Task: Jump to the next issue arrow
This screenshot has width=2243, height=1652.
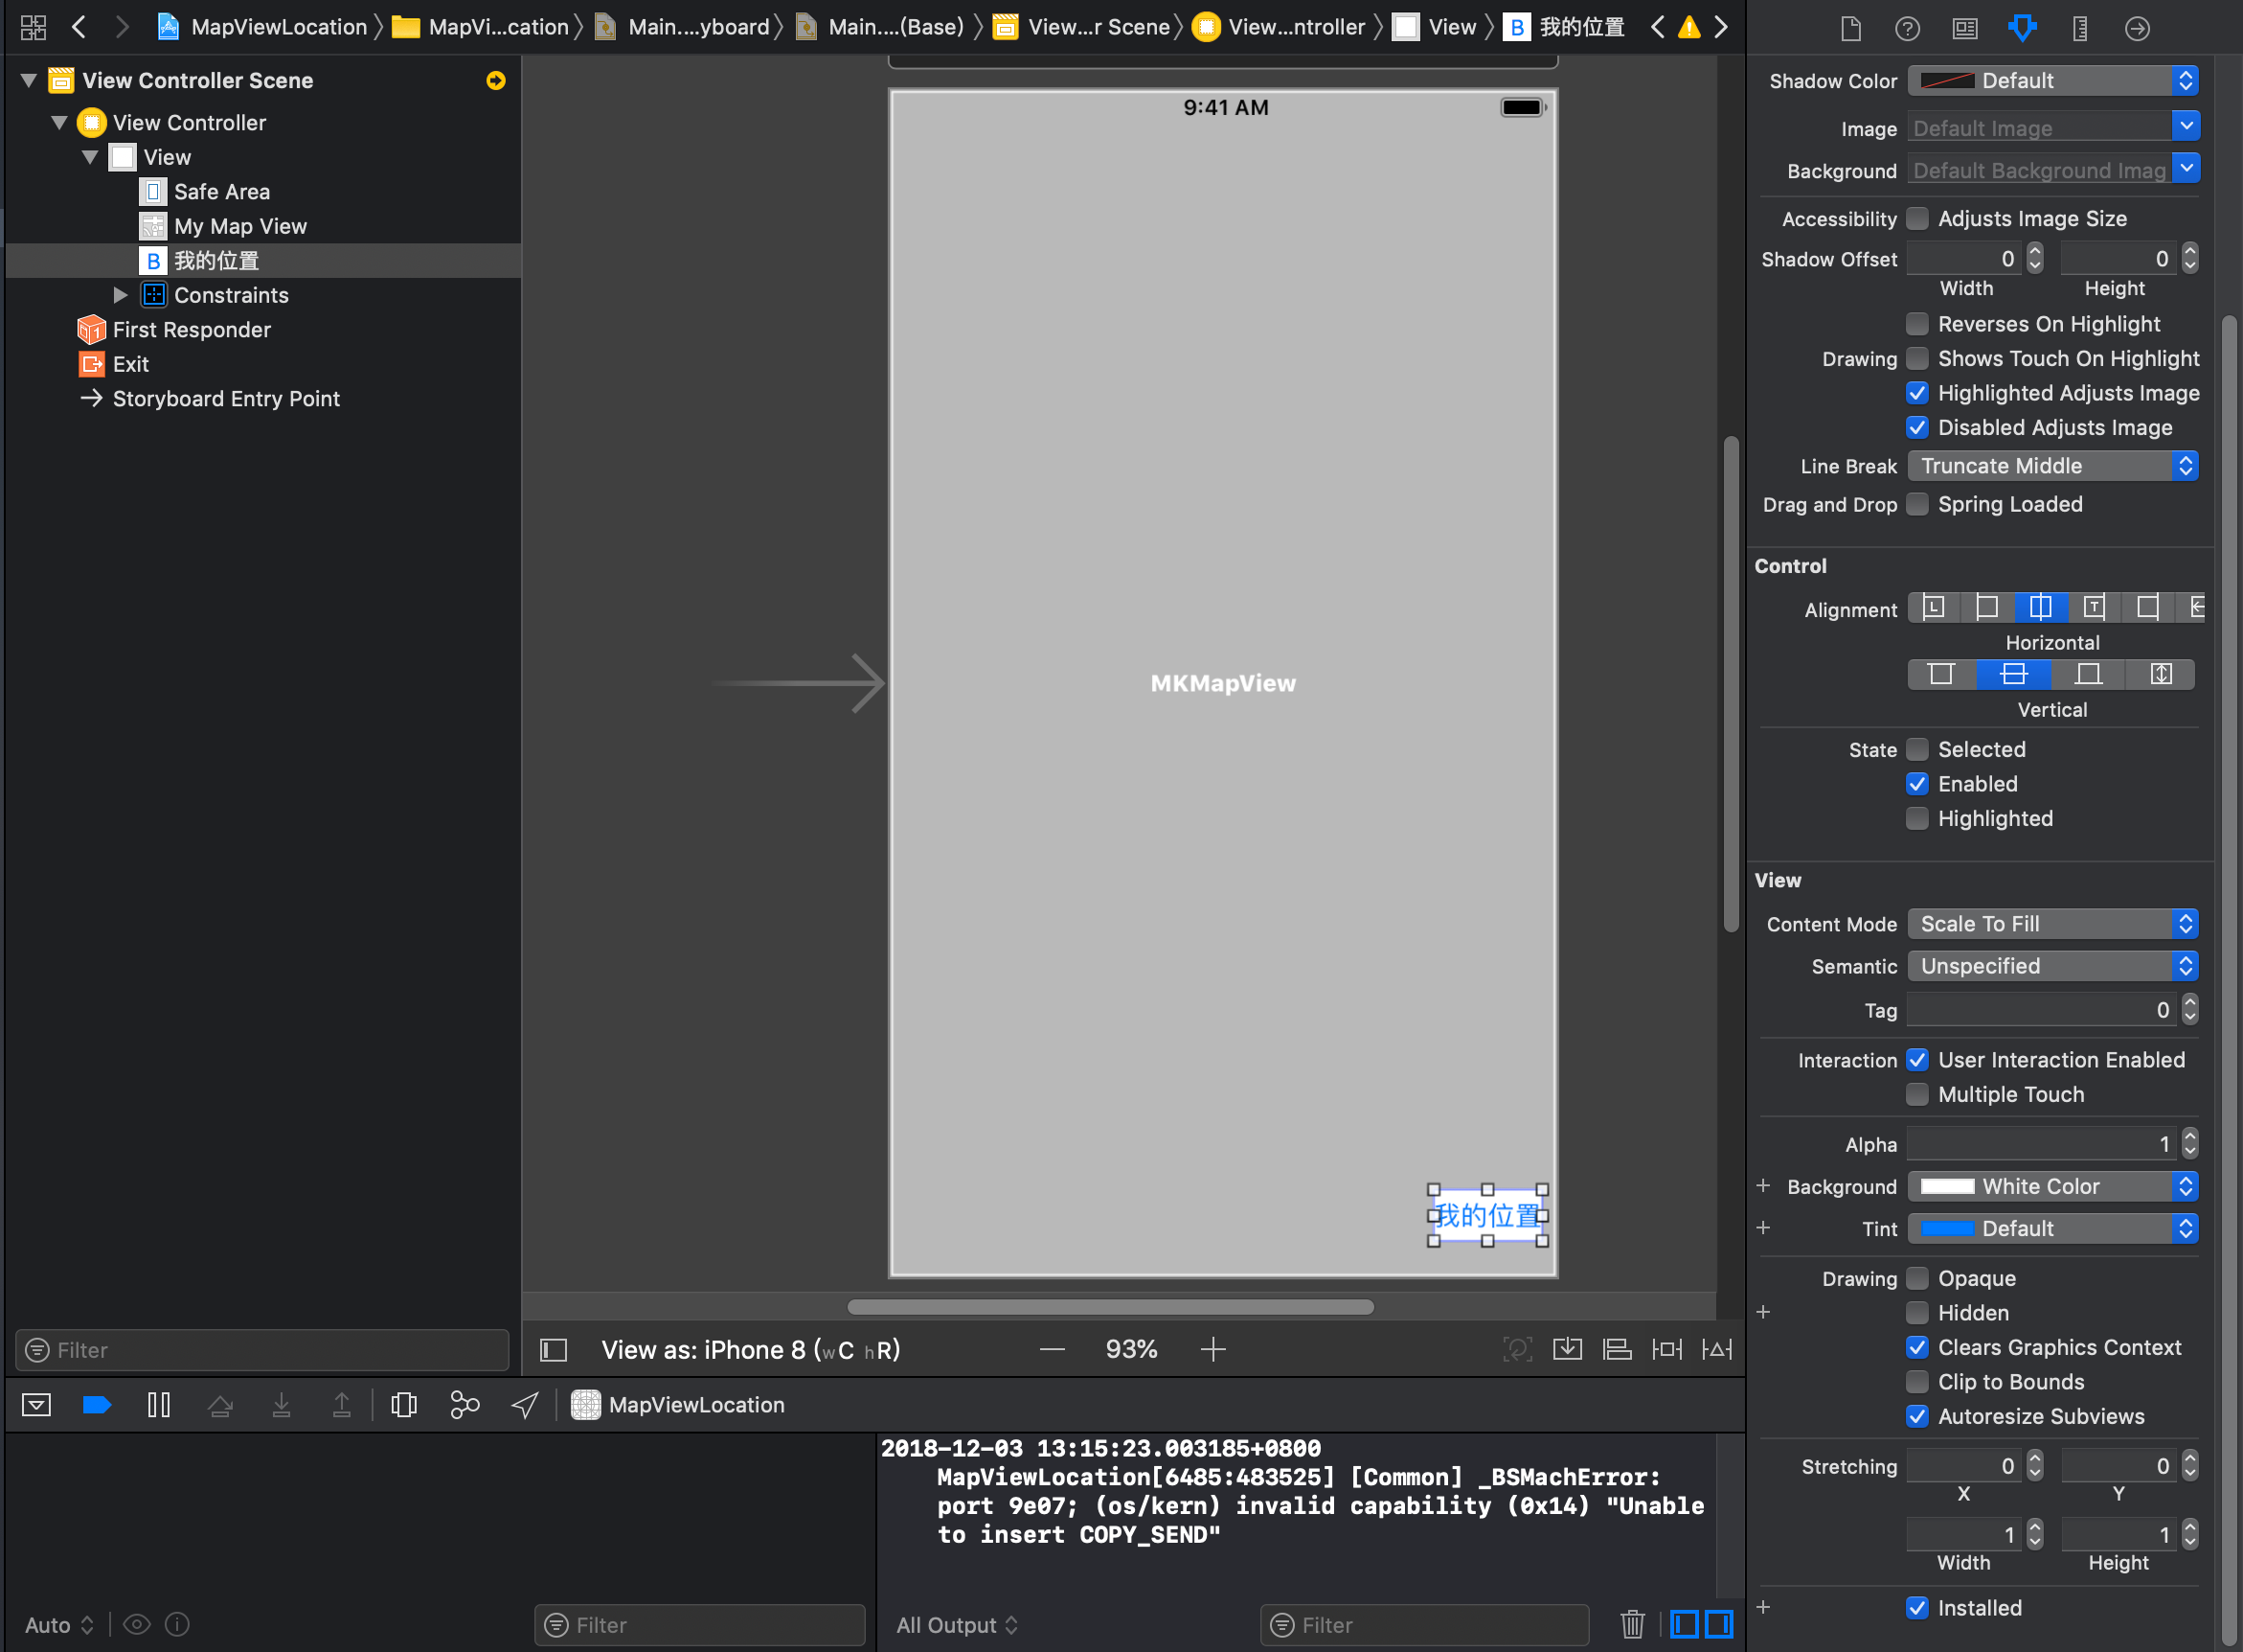Action: pyautogui.click(x=1721, y=27)
